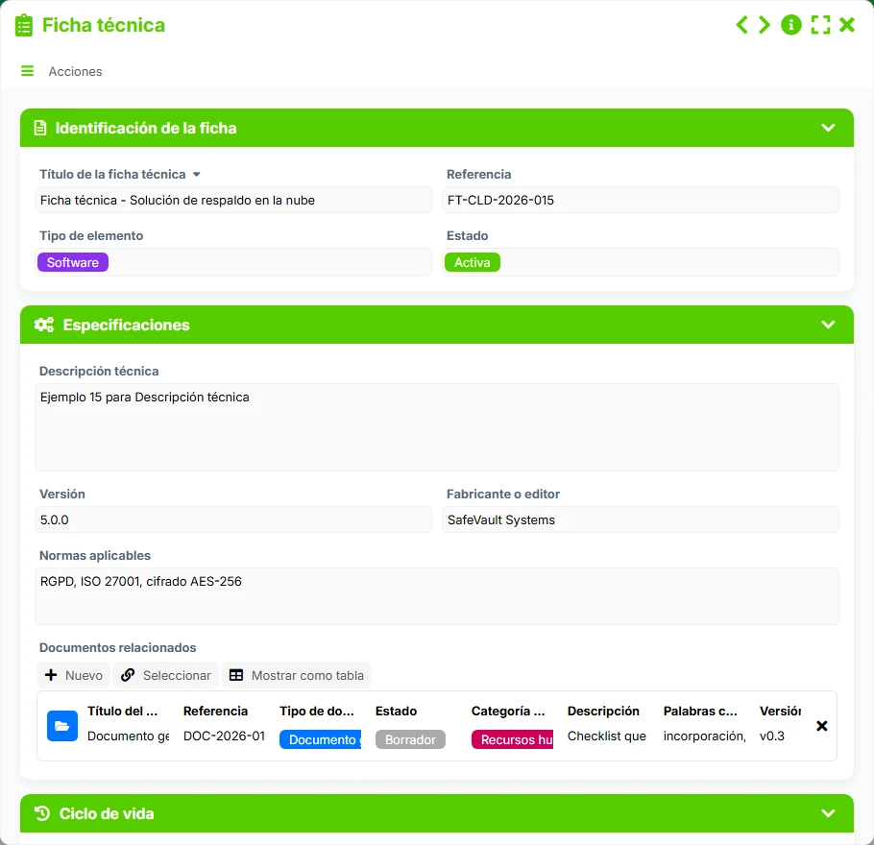This screenshot has height=845, width=874.
Task: Click Seleccionar to link a document
Action: pyautogui.click(x=166, y=675)
